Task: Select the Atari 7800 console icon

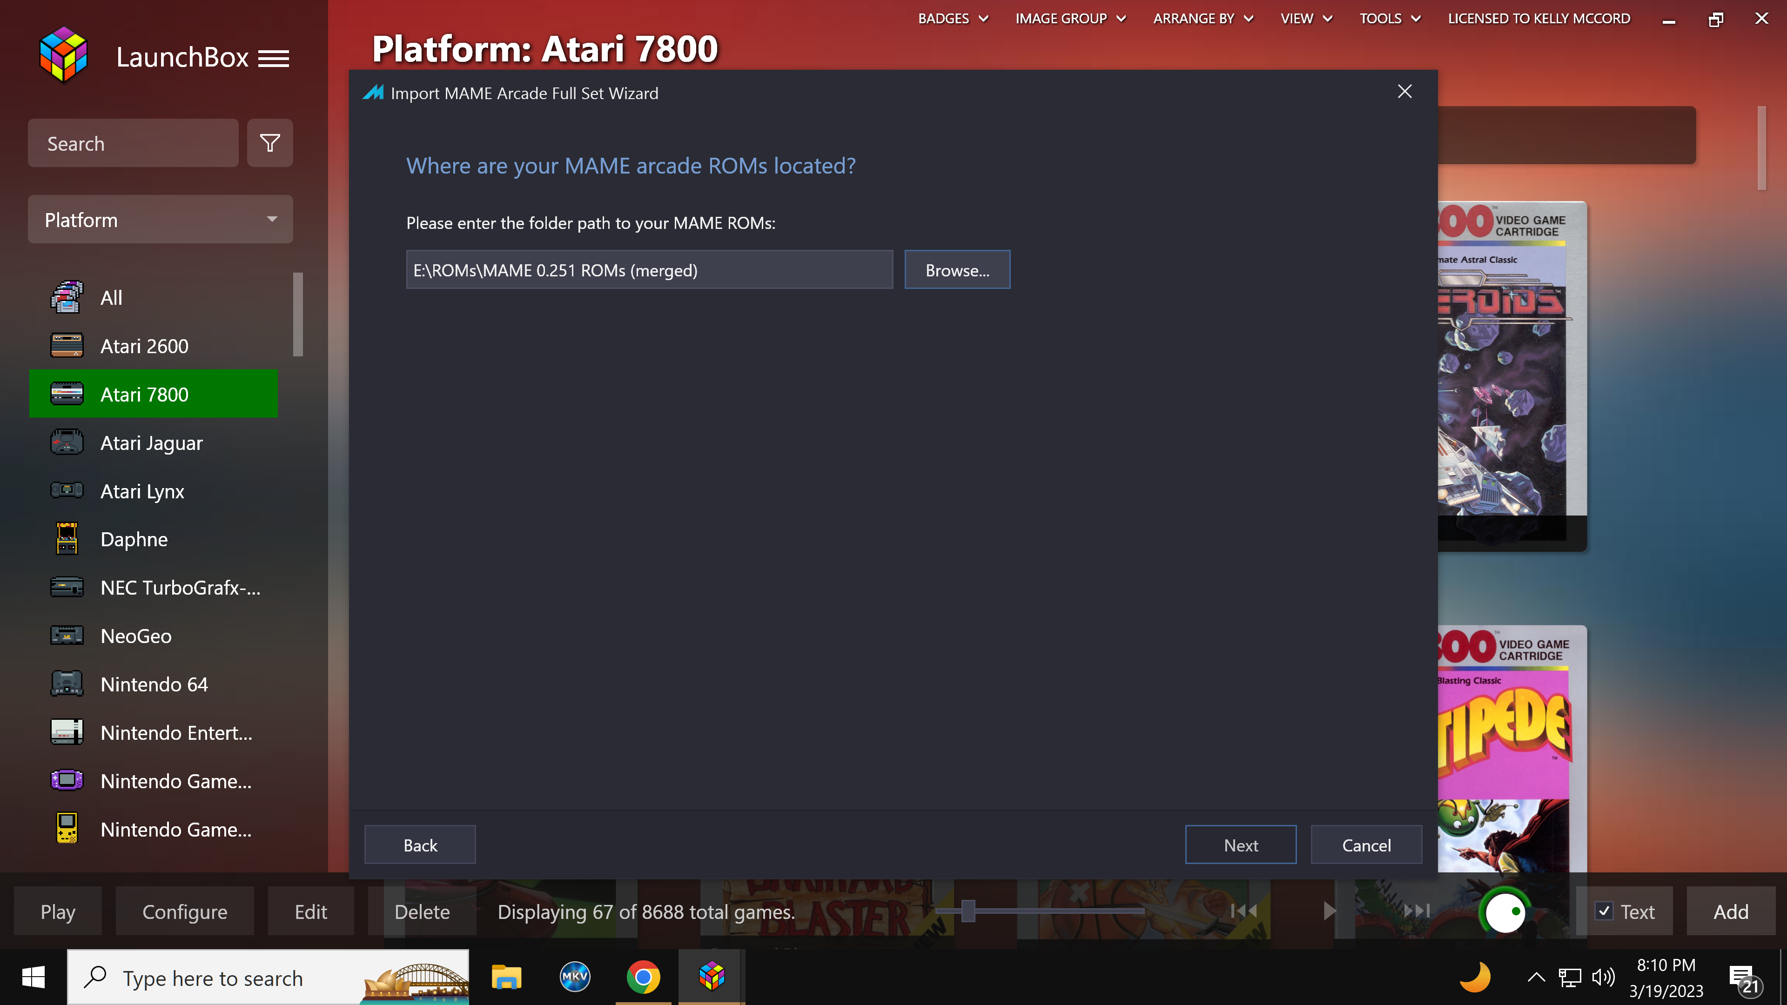Action: point(67,394)
